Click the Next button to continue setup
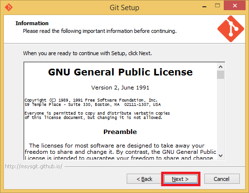Image resolution: width=249 pixels, height=193 pixels. (x=181, y=179)
